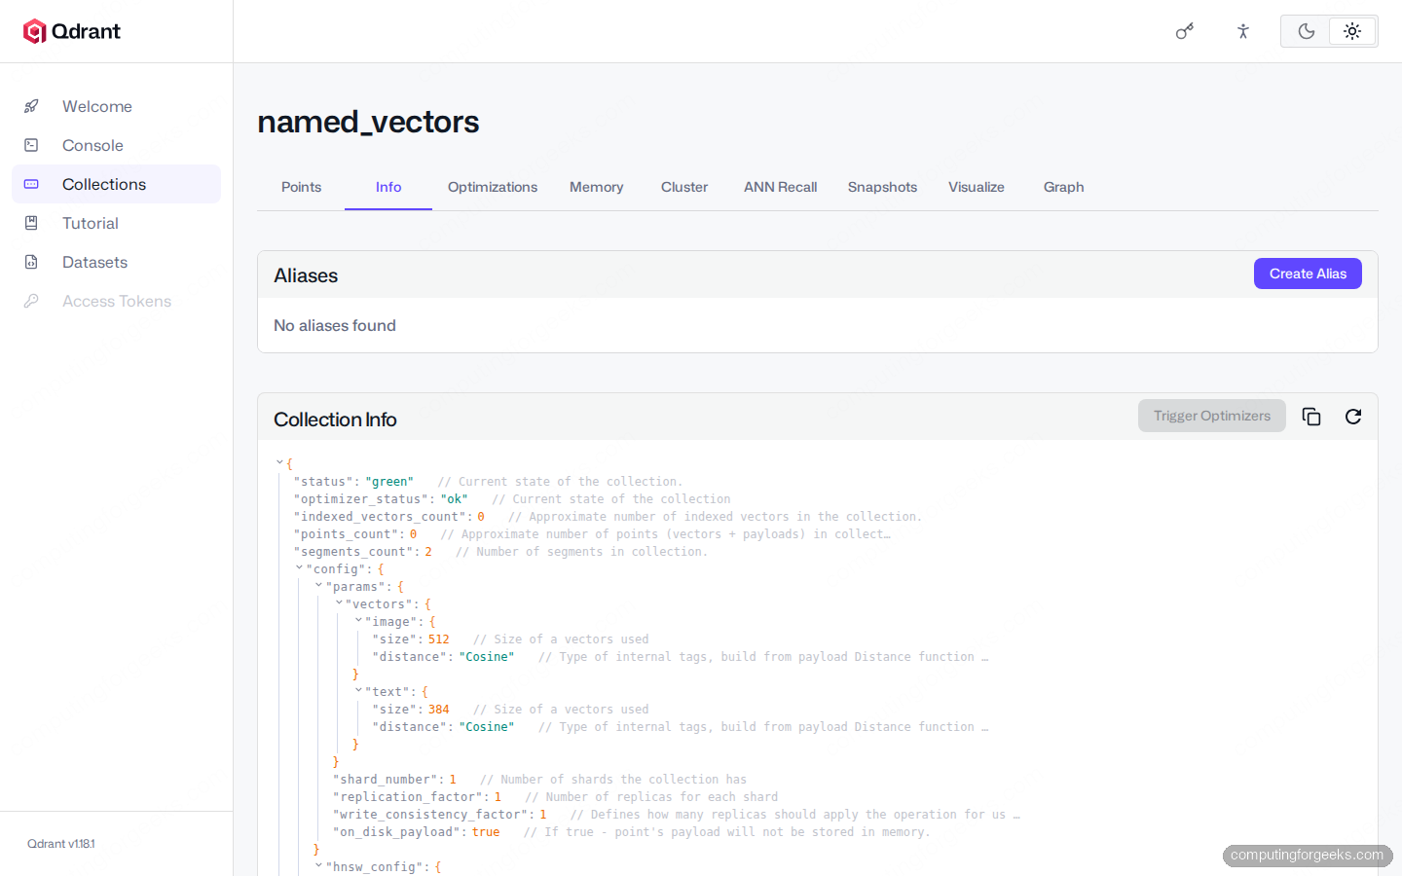Click the "optimizer_status" value "ok"

[x=454, y=499]
